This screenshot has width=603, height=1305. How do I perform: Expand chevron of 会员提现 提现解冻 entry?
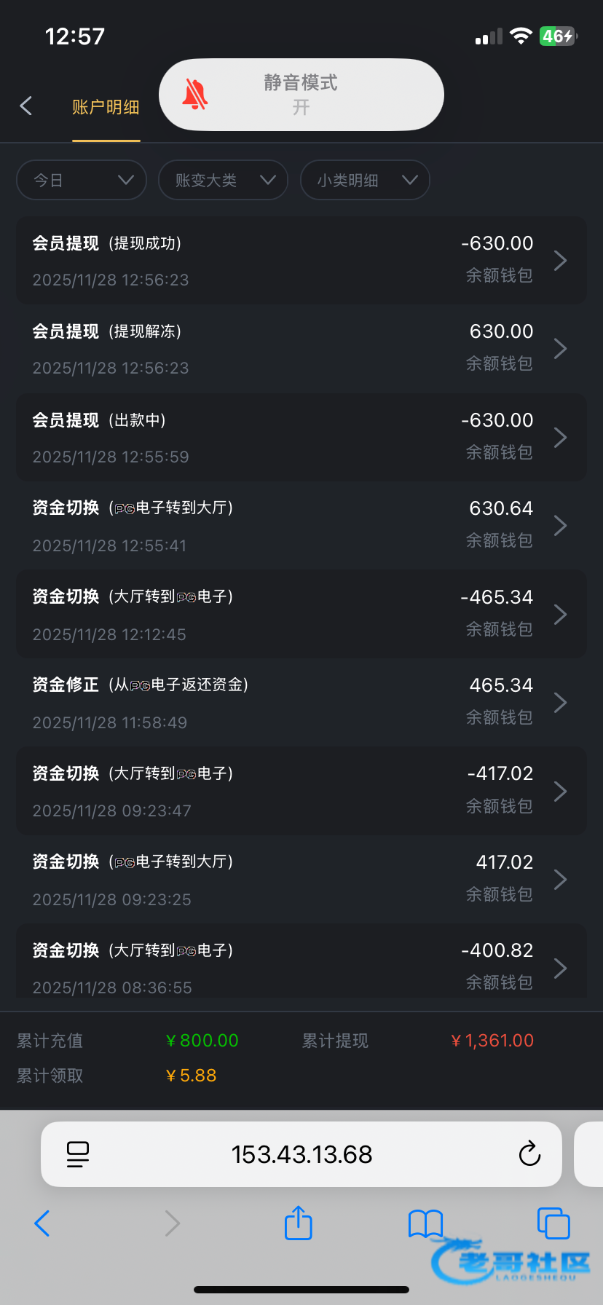(x=560, y=349)
